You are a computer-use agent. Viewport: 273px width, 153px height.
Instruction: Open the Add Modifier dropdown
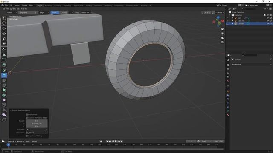251,64
